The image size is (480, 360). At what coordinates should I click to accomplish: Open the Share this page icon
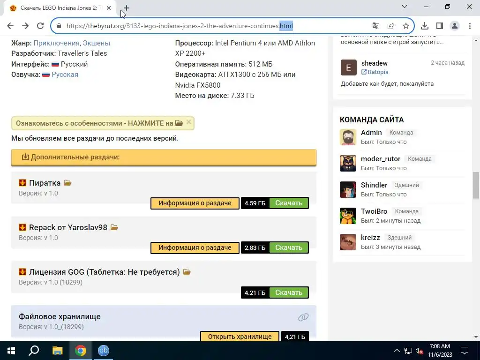coord(391,26)
